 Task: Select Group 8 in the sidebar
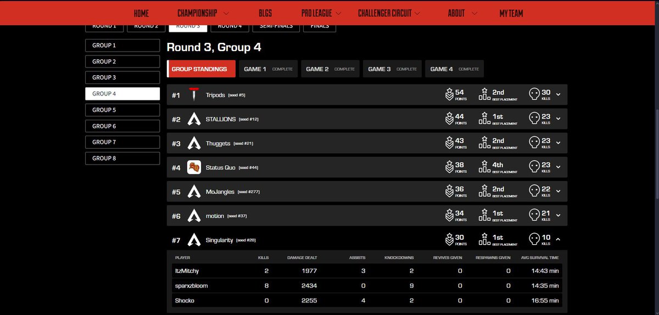click(x=122, y=158)
